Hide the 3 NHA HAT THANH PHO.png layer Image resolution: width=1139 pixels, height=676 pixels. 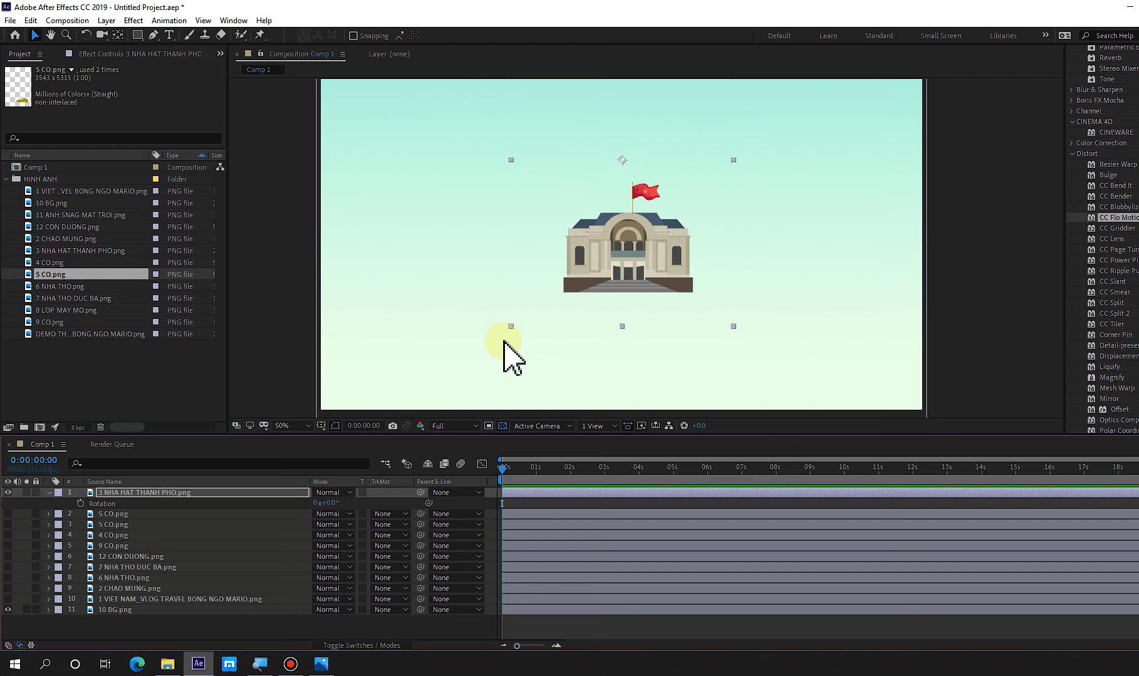click(8, 492)
